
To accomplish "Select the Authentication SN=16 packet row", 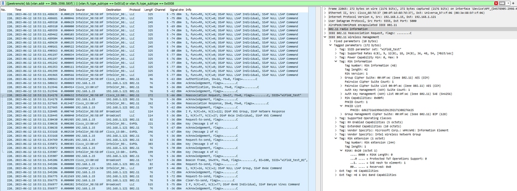I will pos(154,79).
